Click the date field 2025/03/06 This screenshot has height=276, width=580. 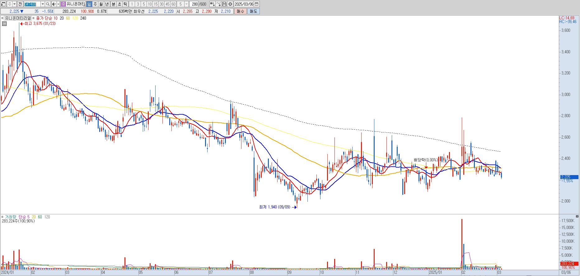[x=244, y=4]
